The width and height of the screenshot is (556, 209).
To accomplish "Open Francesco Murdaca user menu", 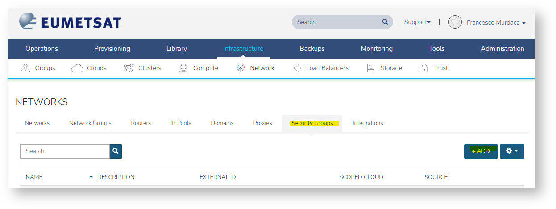I will [496, 23].
